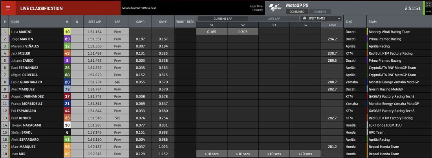Switch to the CURRENT view tab
Image resolution: width=432 pixels, height=158 pixels.
coord(320,12)
